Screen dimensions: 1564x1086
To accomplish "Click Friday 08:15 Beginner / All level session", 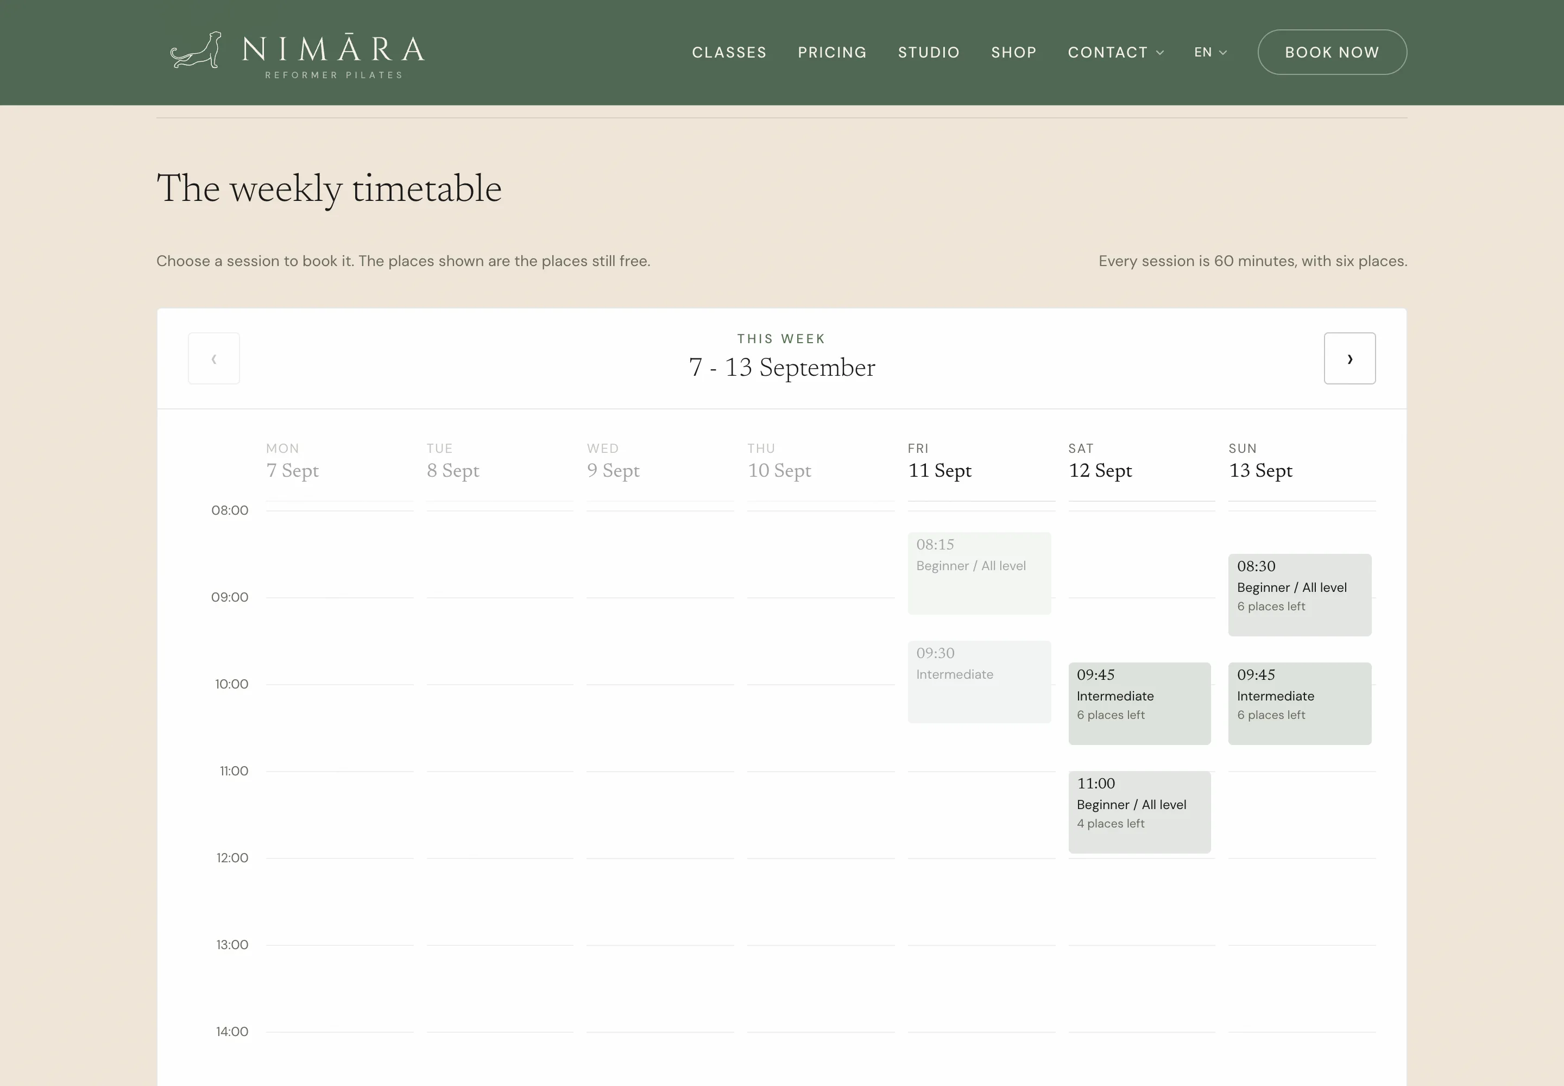I will (x=979, y=573).
